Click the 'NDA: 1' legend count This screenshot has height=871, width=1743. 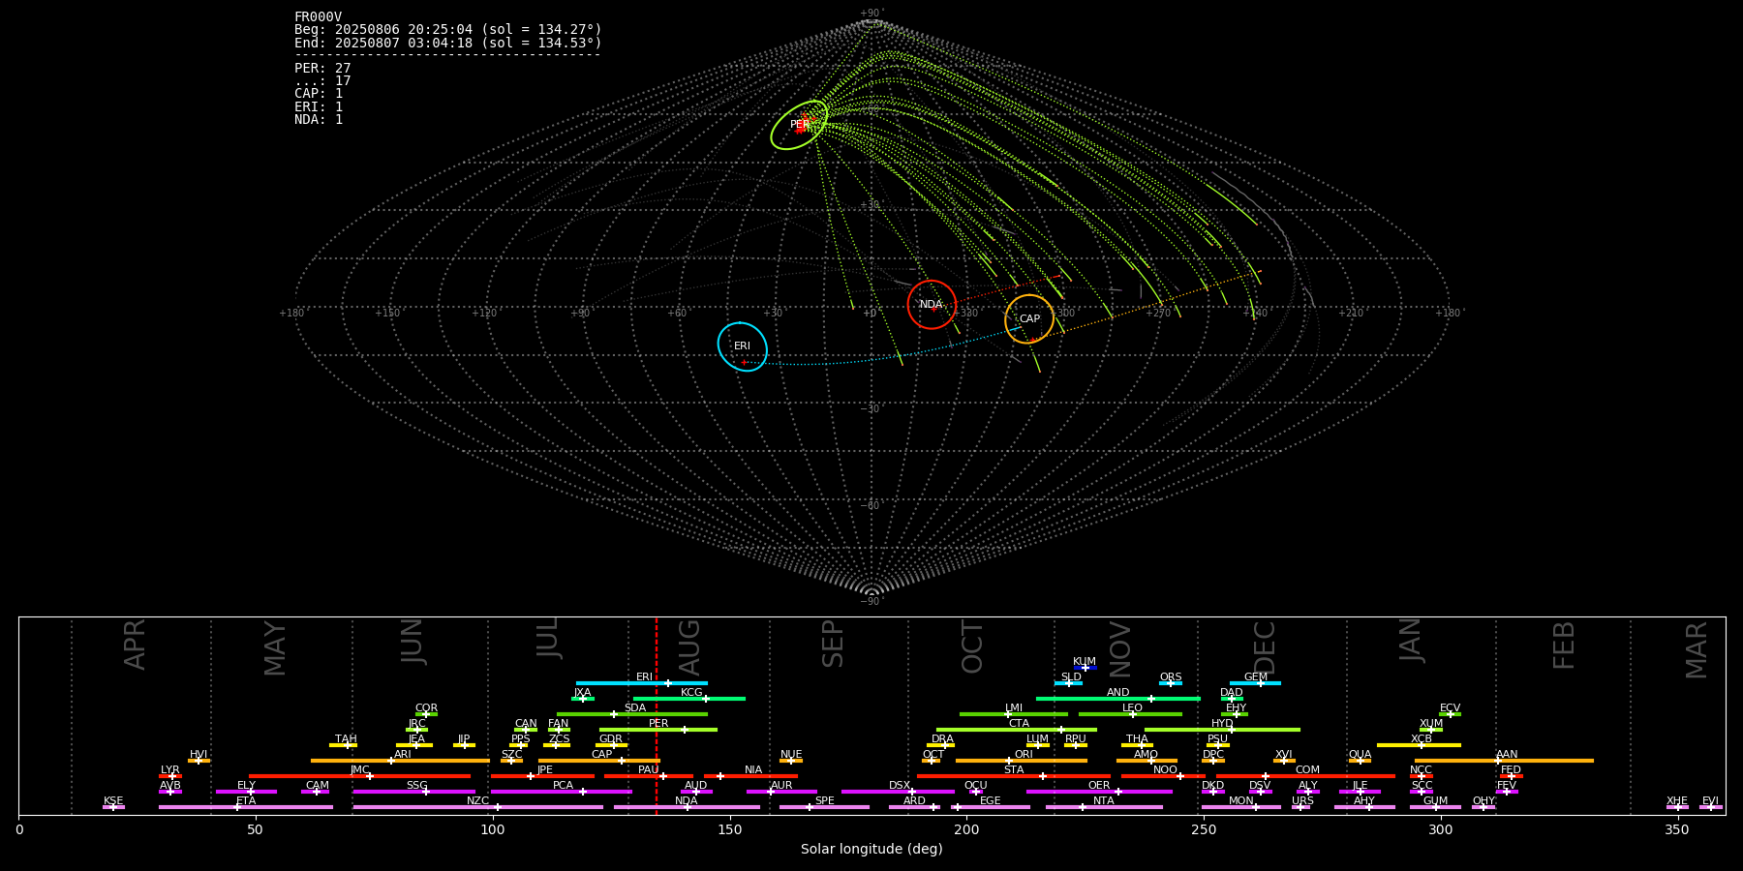[319, 119]
